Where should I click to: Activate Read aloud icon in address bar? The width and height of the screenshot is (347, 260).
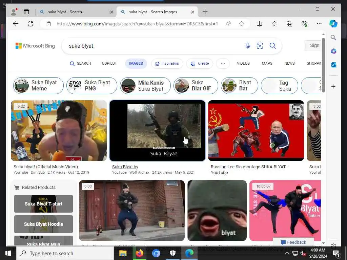click(x=228, y=24)
